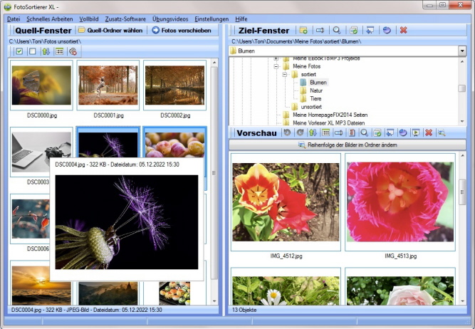
Task: Click the select-all checkmark icon in Quell-Fenster
Action: pyautogui.click(x=19, y=51)
